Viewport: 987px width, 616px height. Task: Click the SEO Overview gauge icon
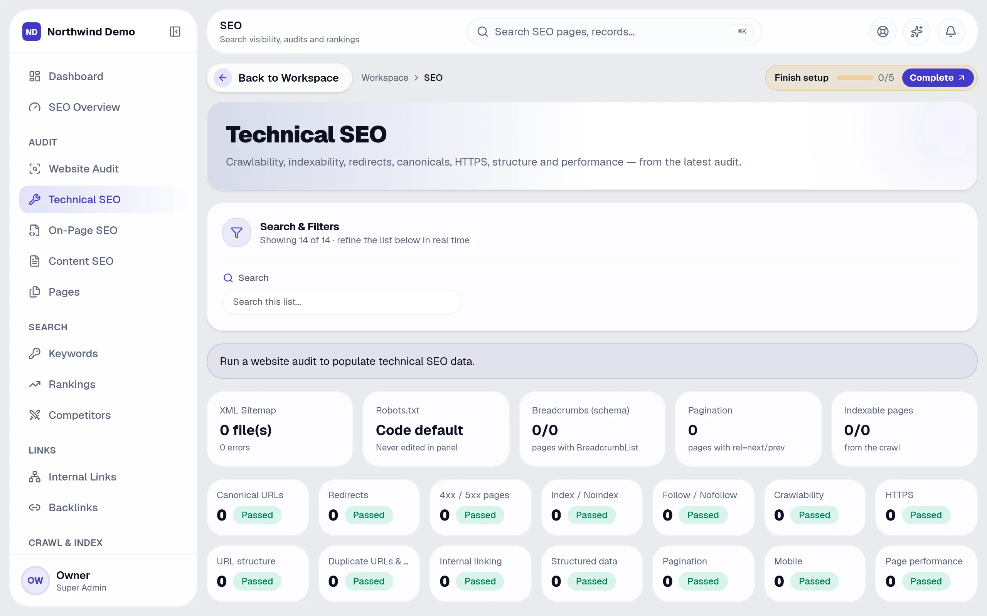point(35,107)
